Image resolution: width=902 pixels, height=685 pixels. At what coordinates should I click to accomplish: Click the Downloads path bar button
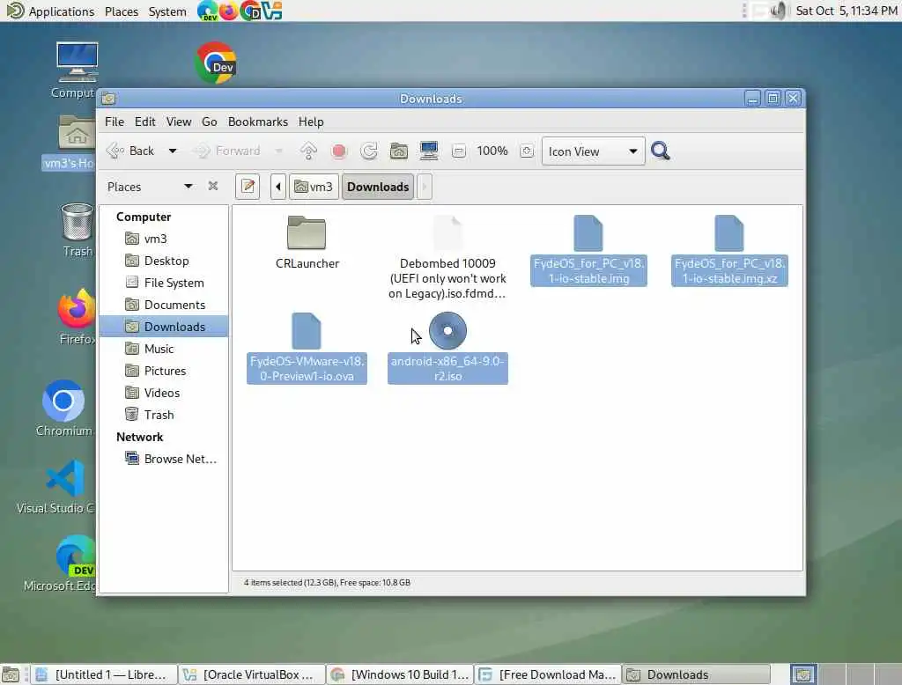point(378,187)
